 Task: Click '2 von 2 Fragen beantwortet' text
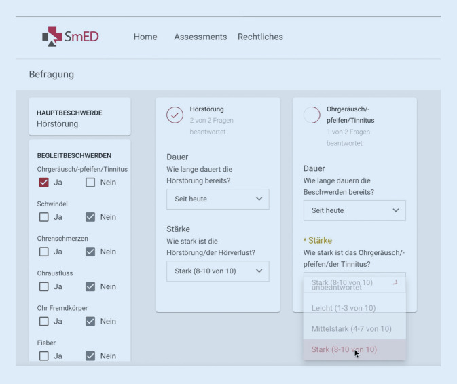[212, 126]
